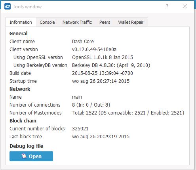Click the Dash logo icon in title bar

8,6
